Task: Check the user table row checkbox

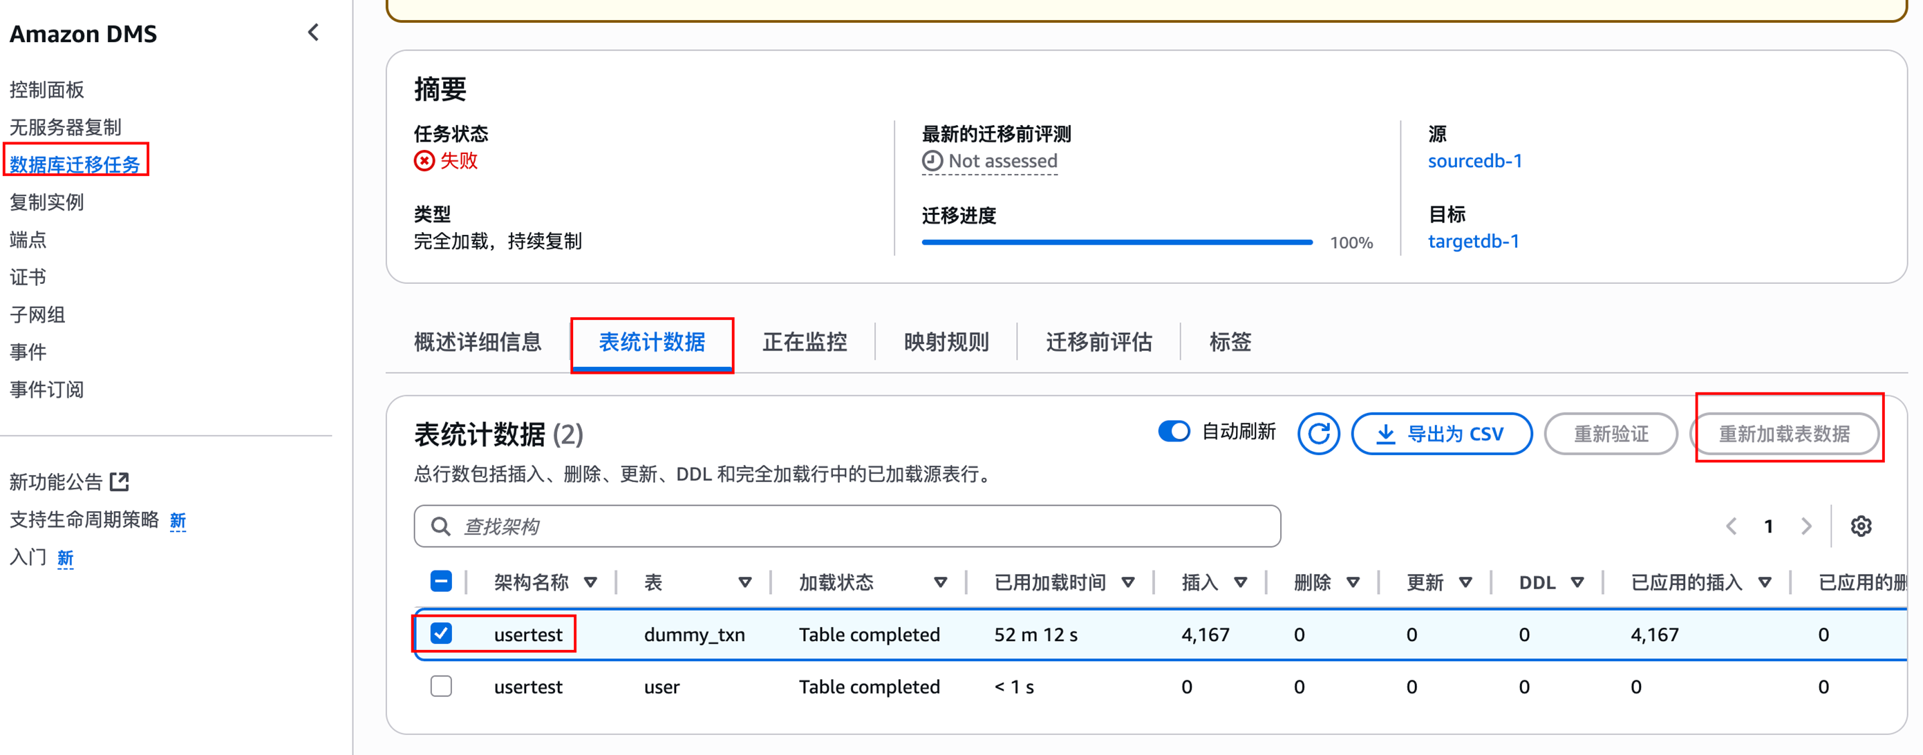Action: (441, 686)
